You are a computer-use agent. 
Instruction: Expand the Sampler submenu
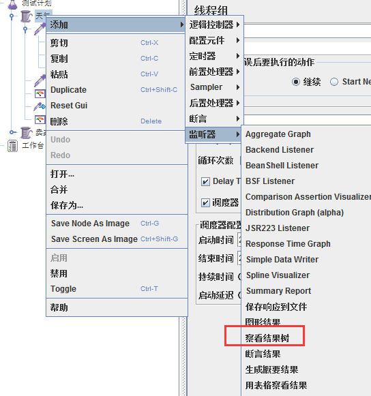point(214,87)
